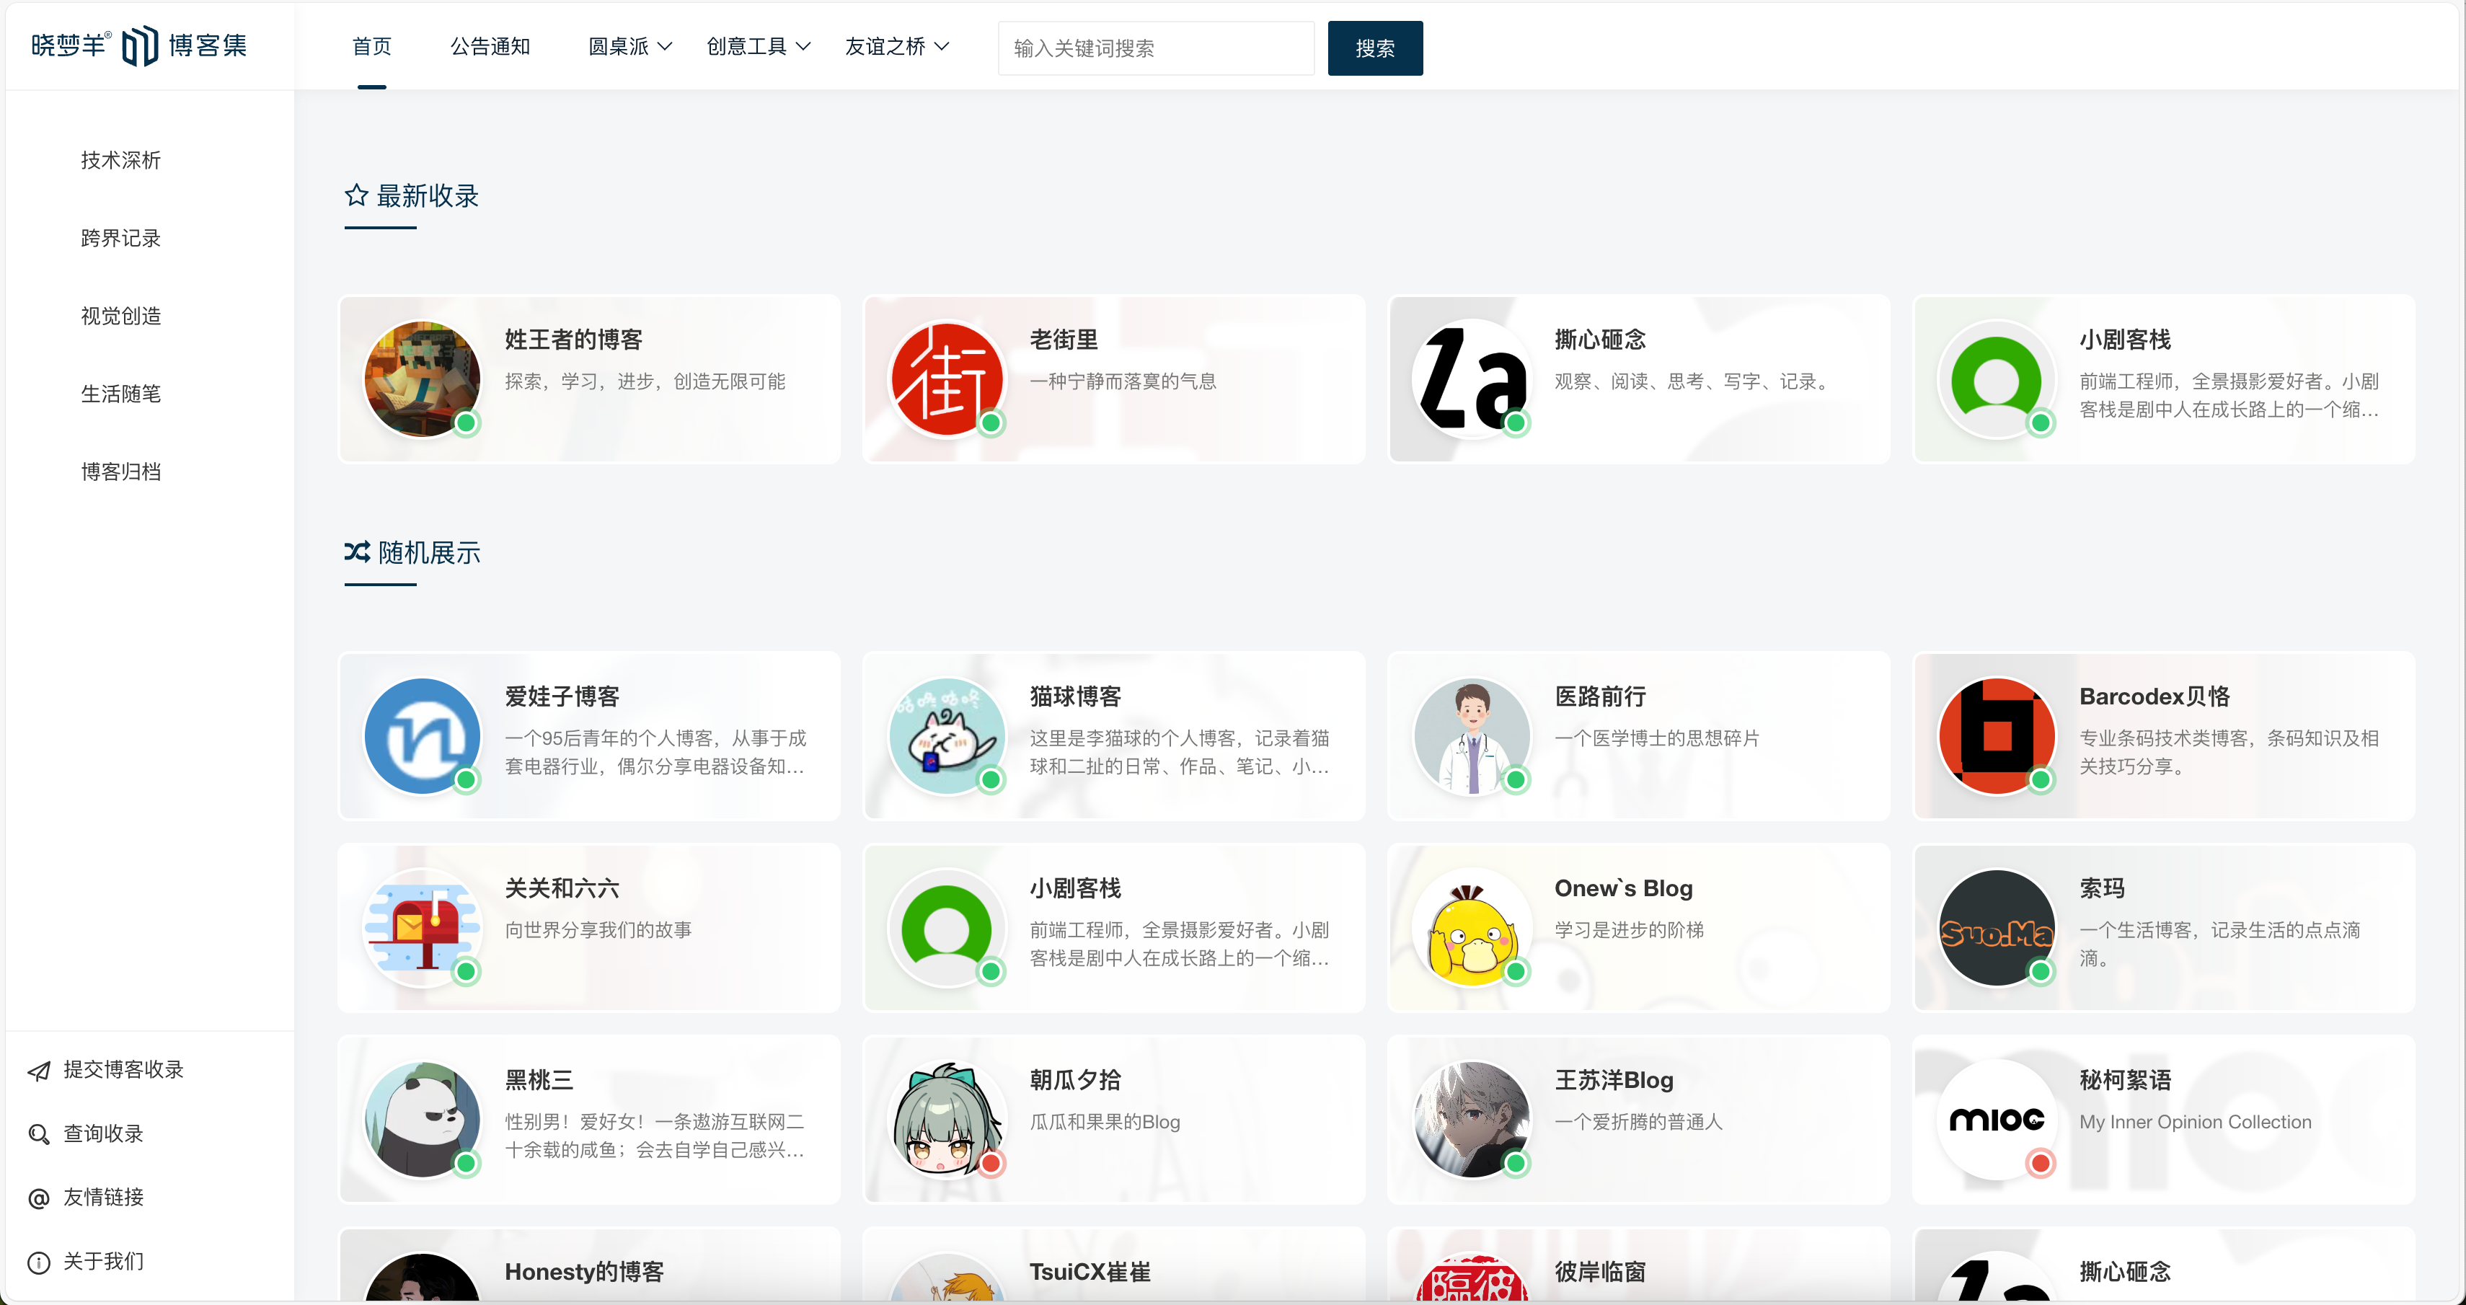Click the info icon beside 关于我们
The image size is (2466, 1305).
tap(38, 1262)
